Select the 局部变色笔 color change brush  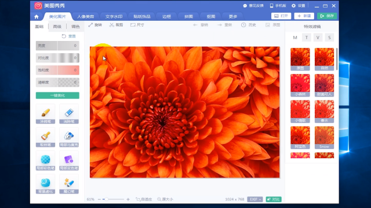69,161
